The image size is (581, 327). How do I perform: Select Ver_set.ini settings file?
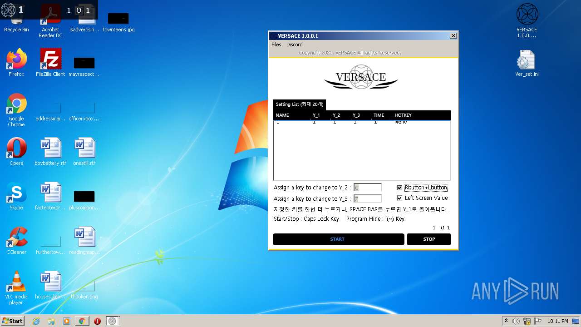(527, 62)
